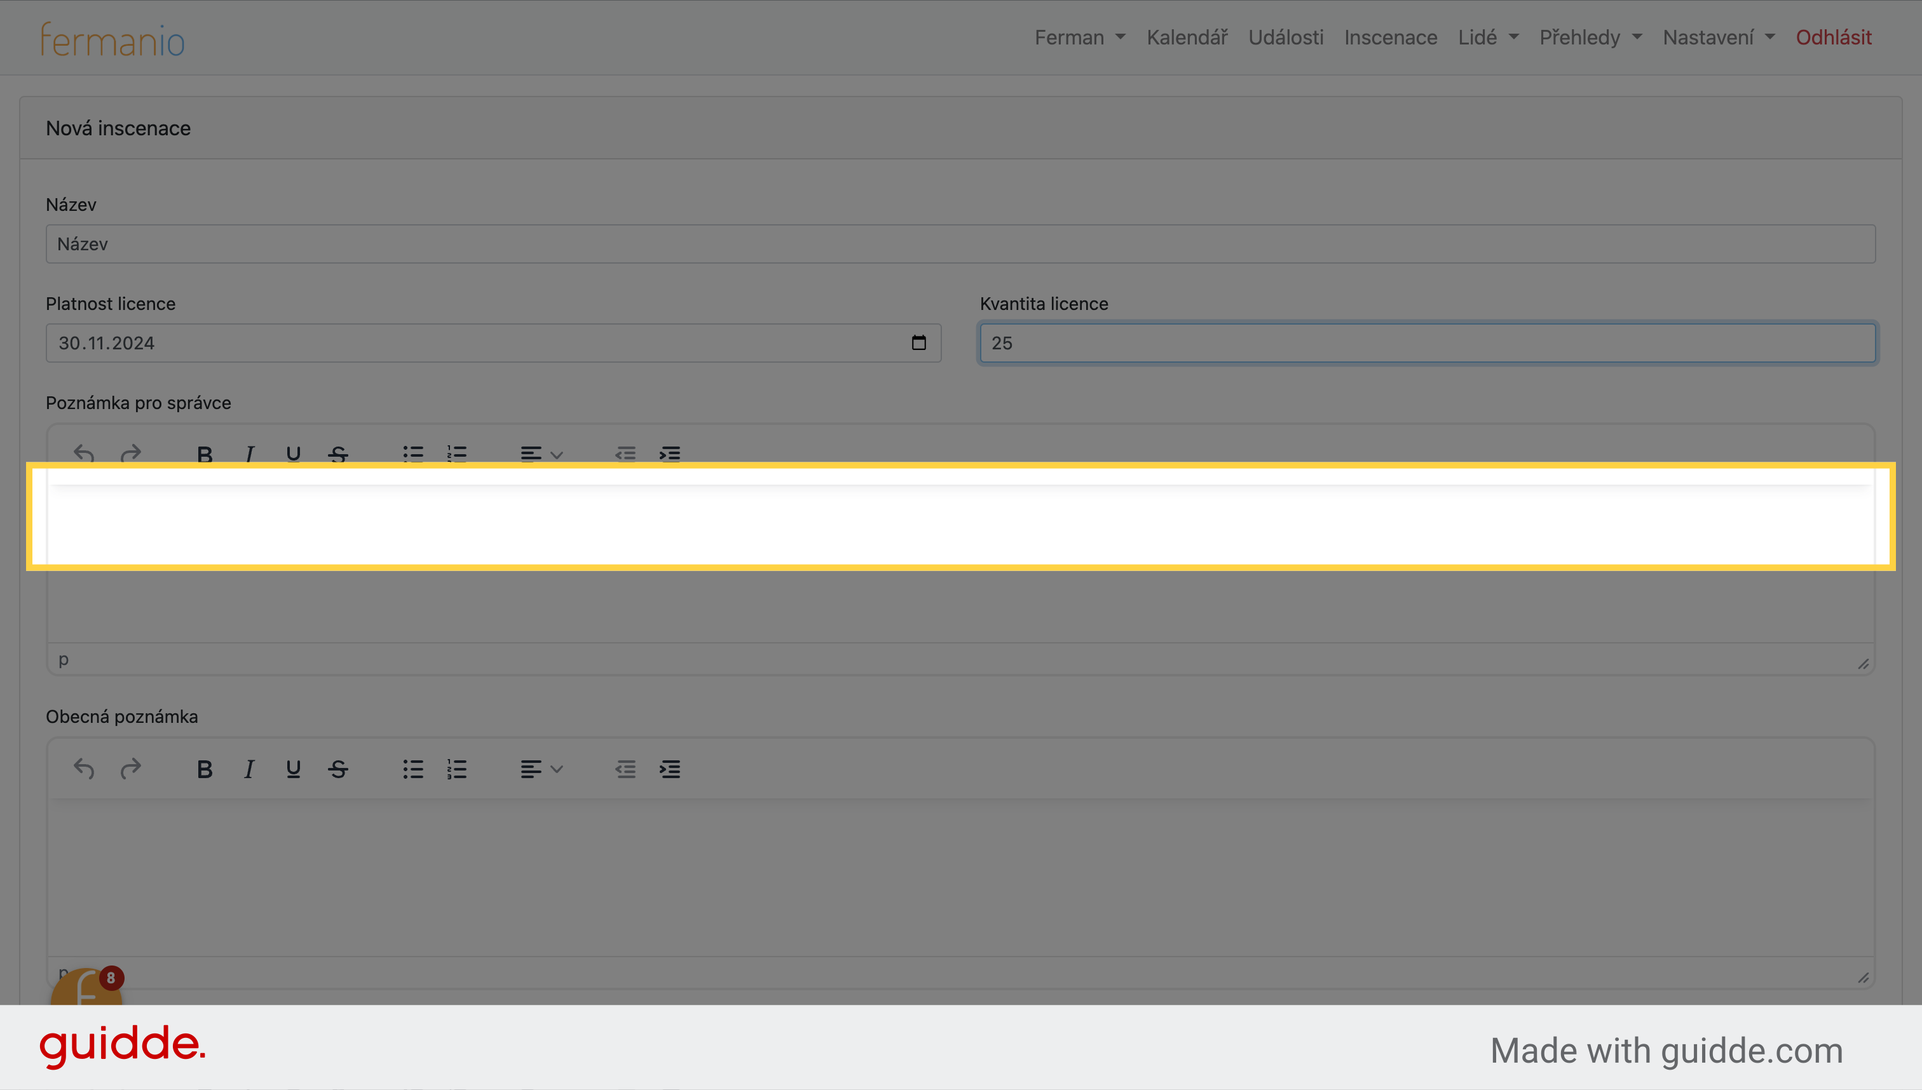Redo in Obecná poznámka editor
1922x1090 pixels.
[130, 769]
